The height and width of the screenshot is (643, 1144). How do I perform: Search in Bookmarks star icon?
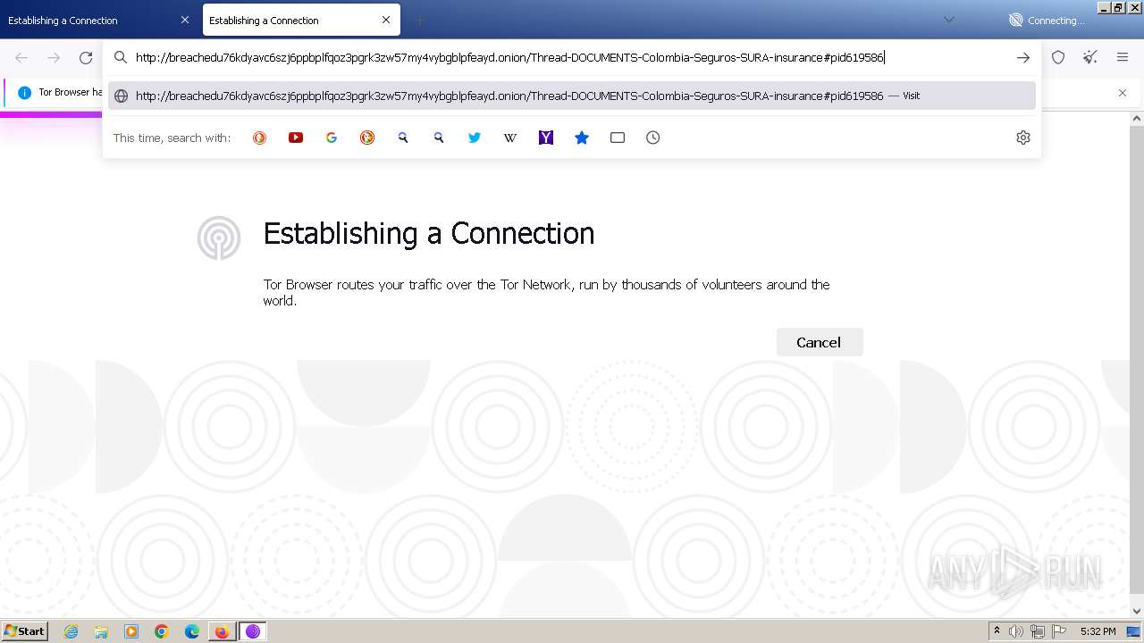tap(582, 138)
